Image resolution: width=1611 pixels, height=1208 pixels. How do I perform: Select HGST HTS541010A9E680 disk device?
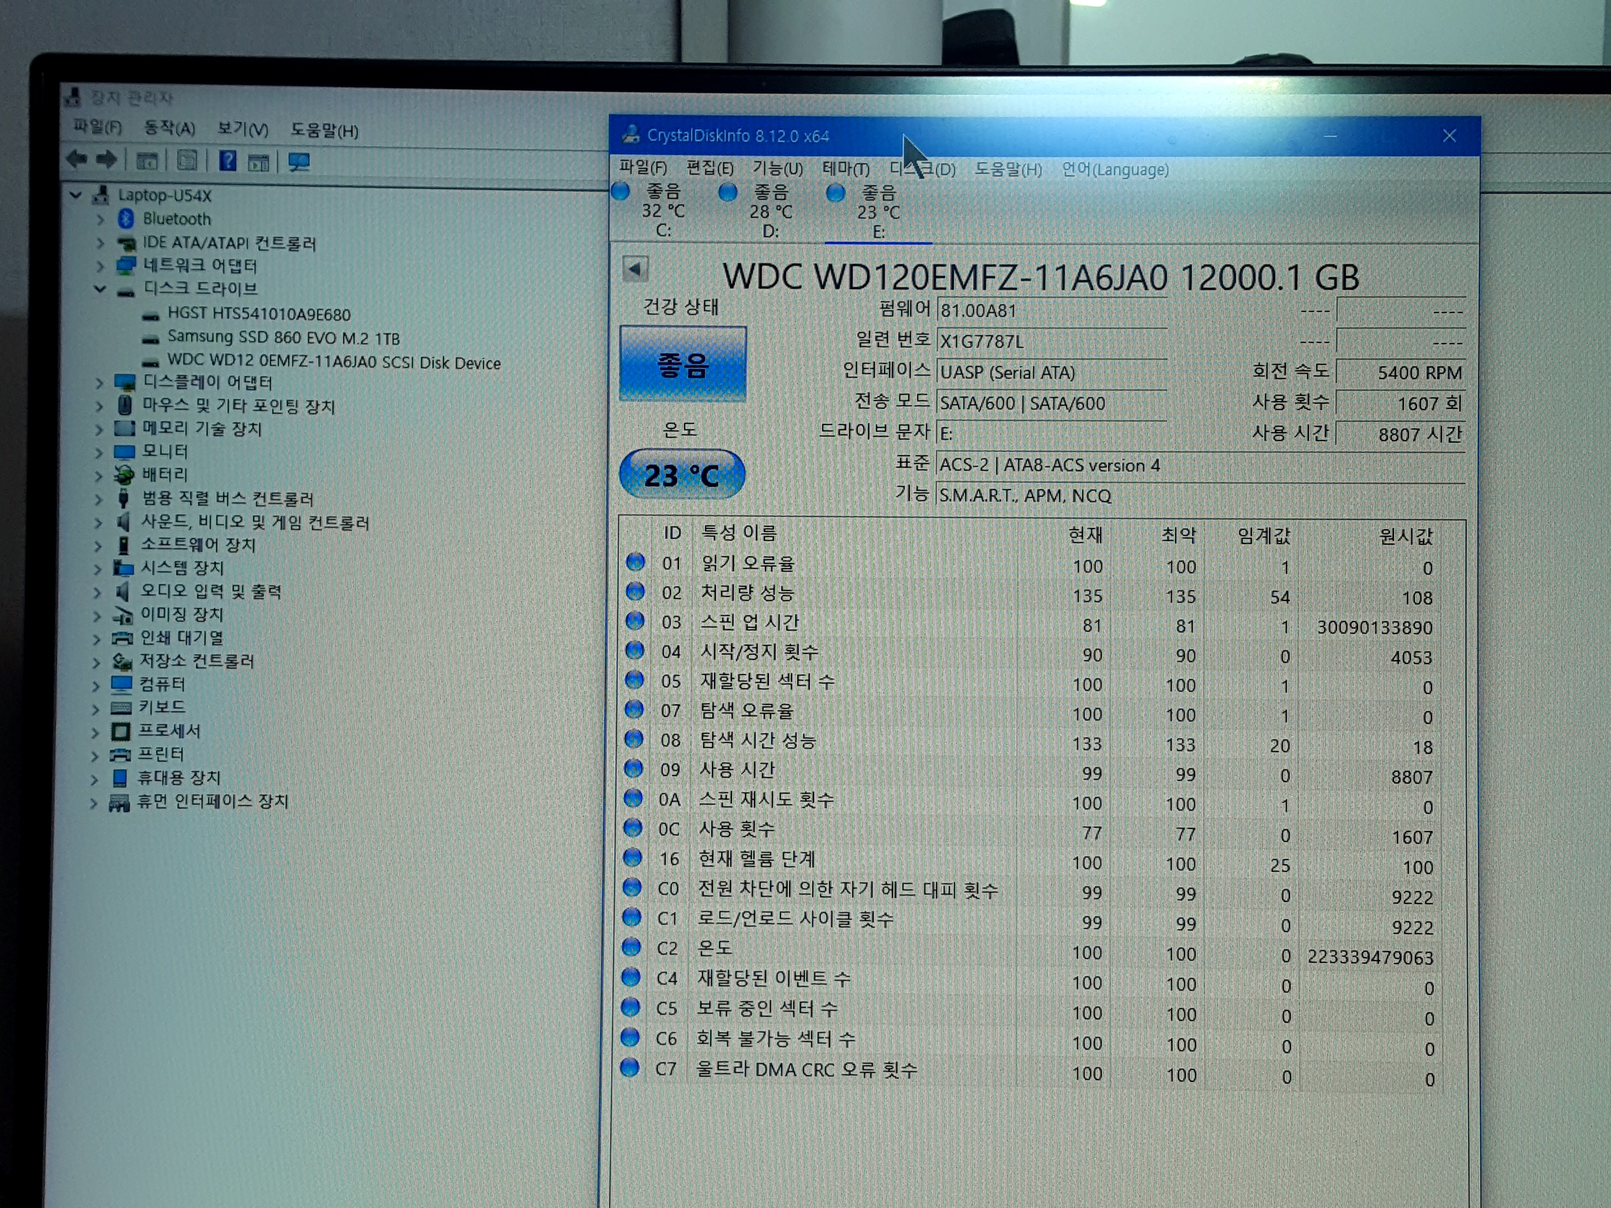click(259, 314)
